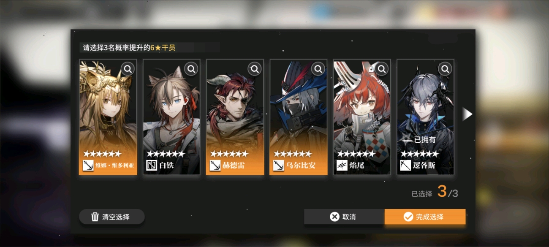
Task: Show more operators with right arrow
Action: click(x=467, y=114)
